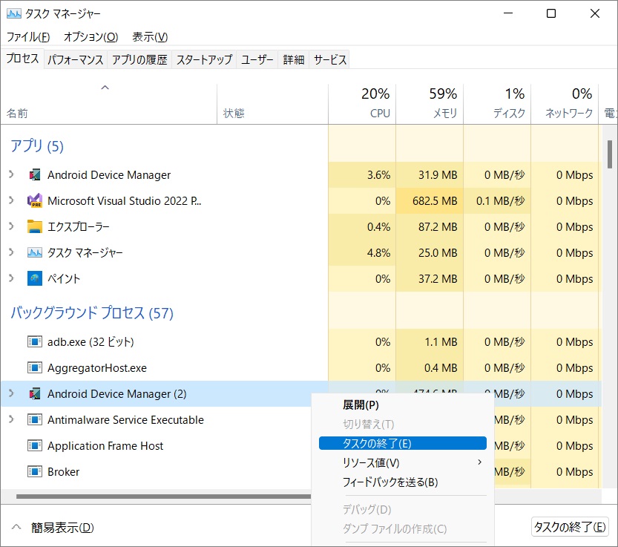This screenshot has width=618, height=547.
Task: Maximize the Task Manager window
Action: (x=551, y=14)
